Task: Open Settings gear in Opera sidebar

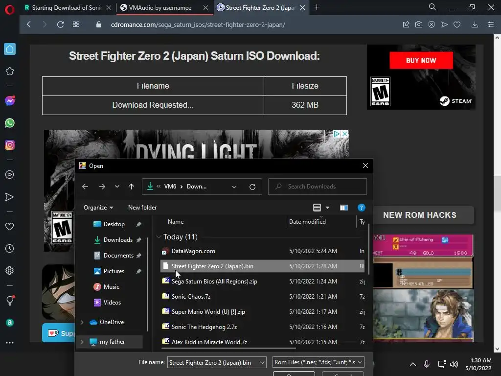Action: [x=10, y=270]
